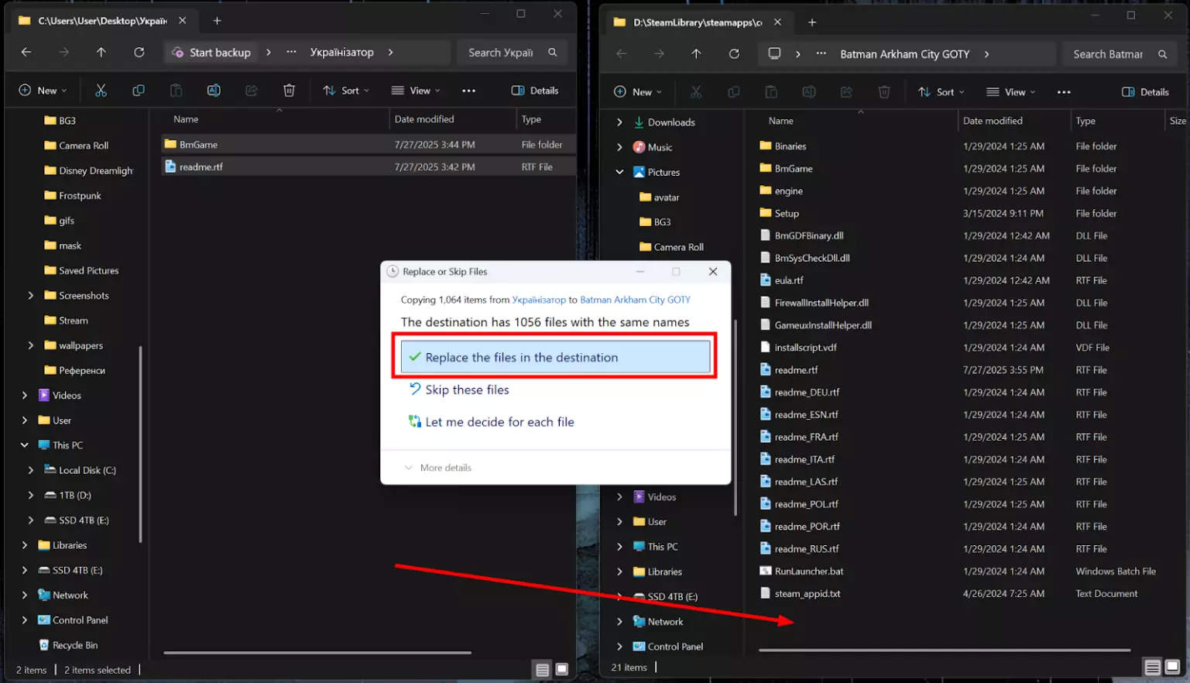The height and width of the screenshot is (683, 1190).
Task: Click Back arrow in left Explorer window
Action: tap(26, 52)
